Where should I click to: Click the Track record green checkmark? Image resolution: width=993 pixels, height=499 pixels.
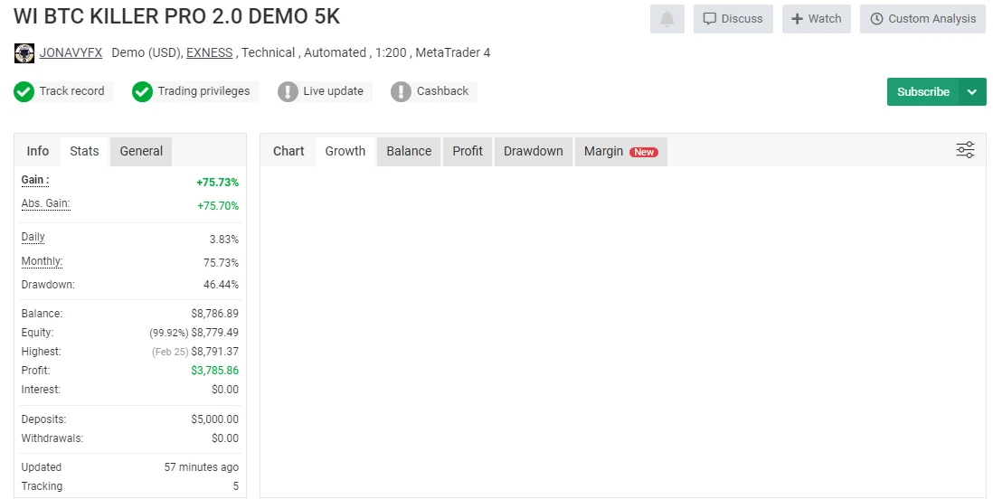(24, 91)
